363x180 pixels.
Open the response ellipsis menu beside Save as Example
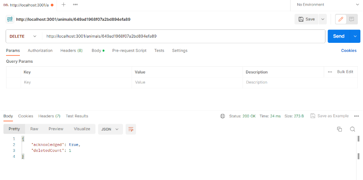pos(357,116)
